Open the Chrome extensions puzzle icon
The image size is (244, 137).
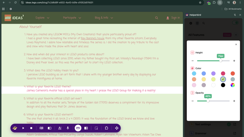point(214,2)
